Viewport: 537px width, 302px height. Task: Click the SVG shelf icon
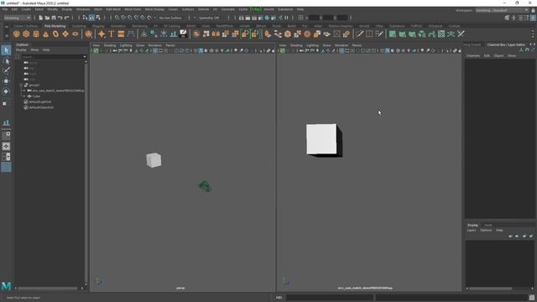pos(121,34)
